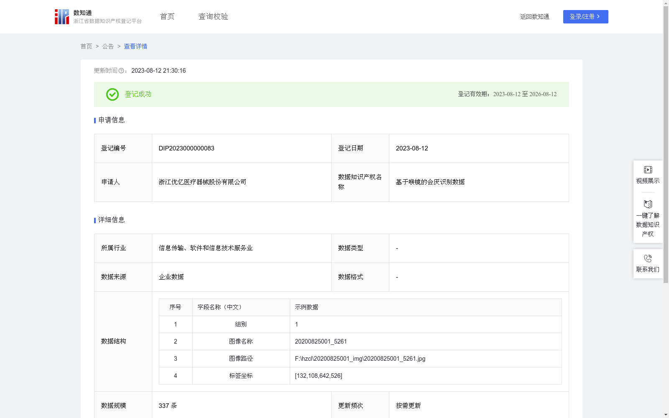Viewport: 669px width, 418px height.
Task: Click the 数知通 platform logo
Action: point(98,17)
